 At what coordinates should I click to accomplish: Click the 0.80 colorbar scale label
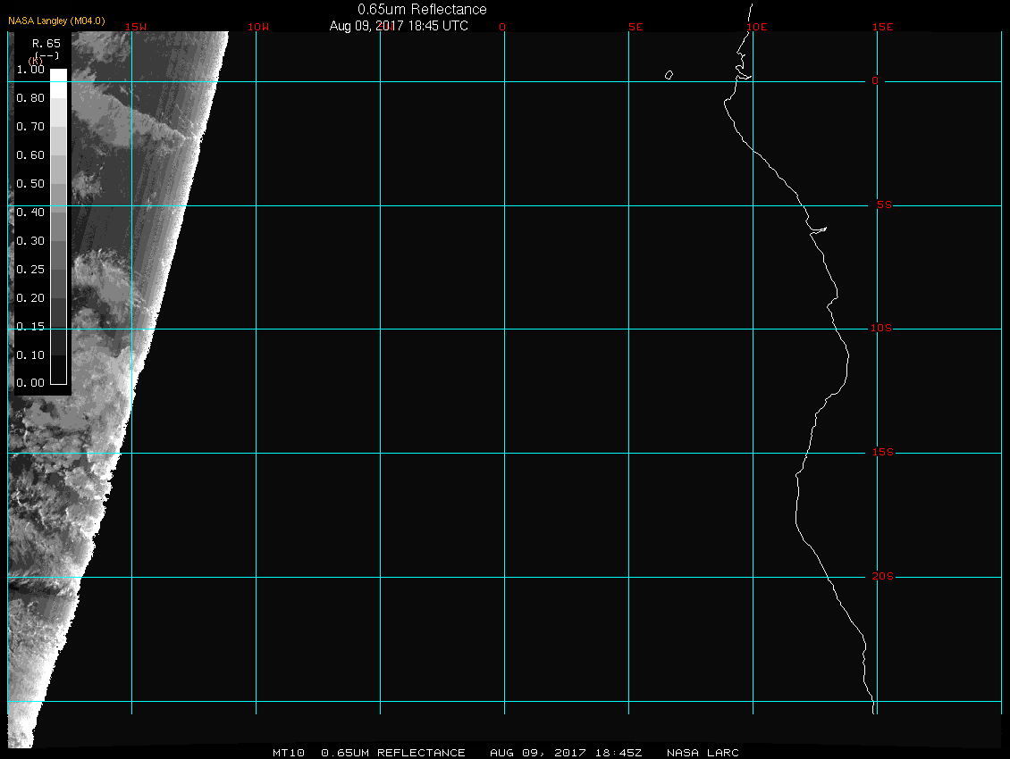click(x=30, y=98)
